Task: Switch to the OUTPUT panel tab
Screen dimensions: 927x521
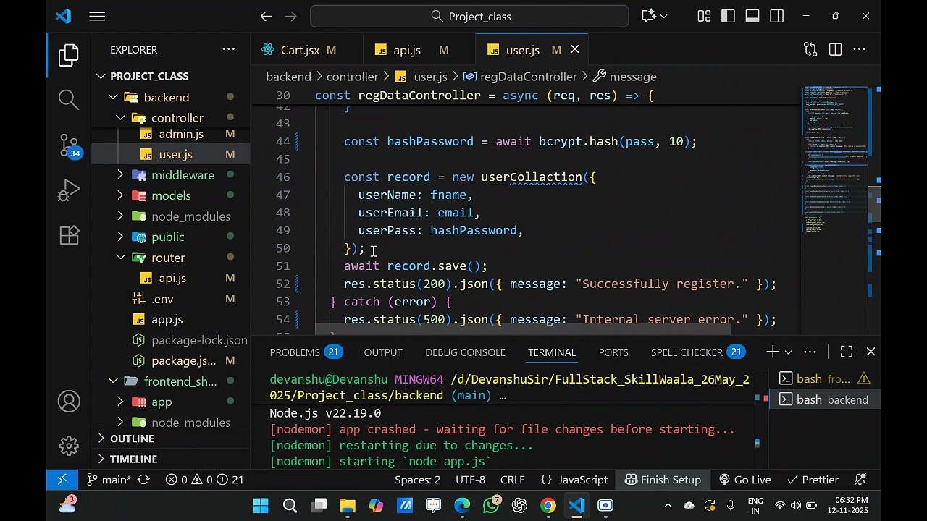Action: click(383, 352)
